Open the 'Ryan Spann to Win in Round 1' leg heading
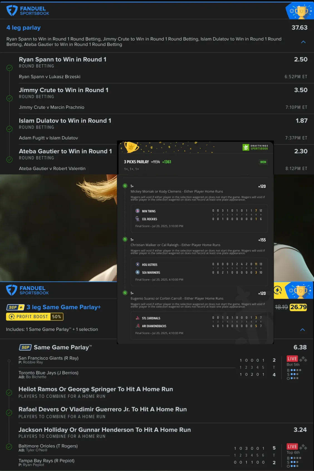The image size is (314, 471). point(63,59)
